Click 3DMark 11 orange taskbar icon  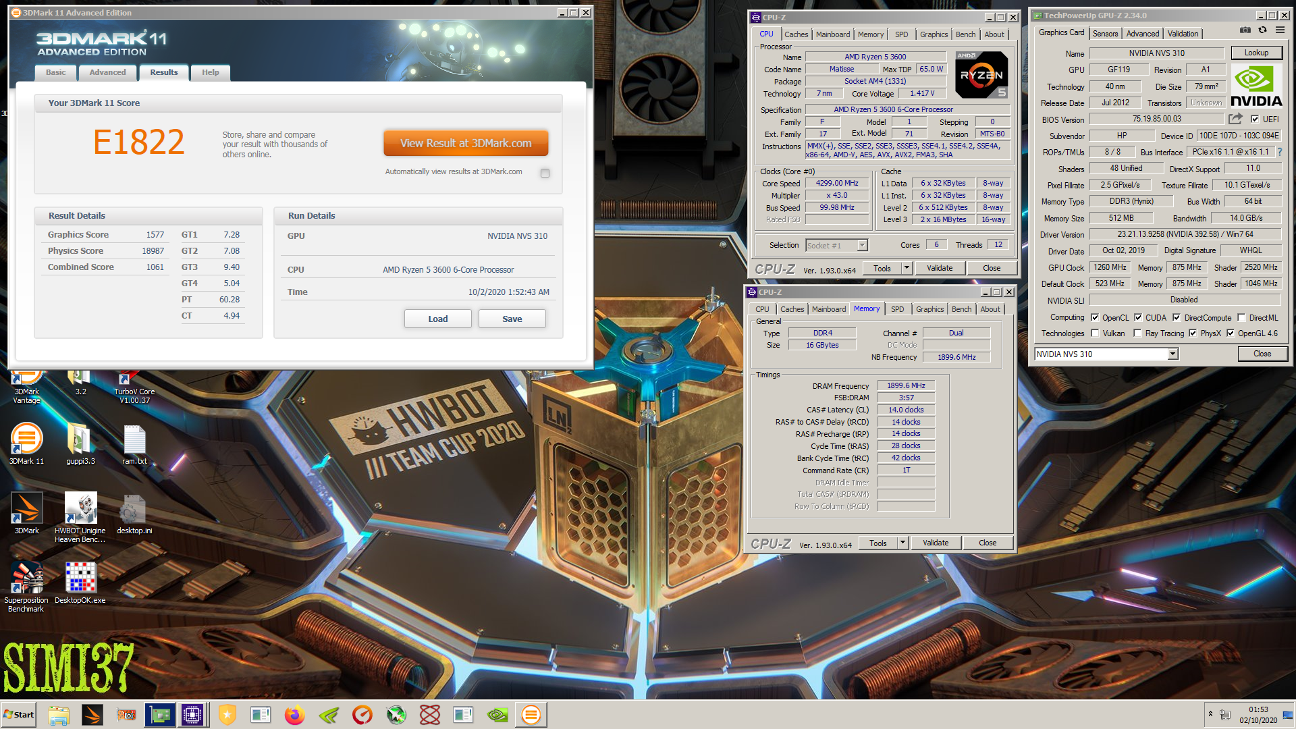tap(531, 715)
